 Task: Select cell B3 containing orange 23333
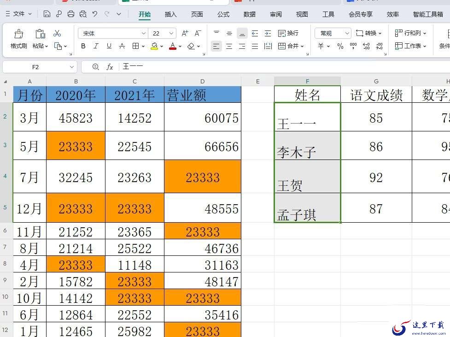pyautogui.click(x=76, y=146)
